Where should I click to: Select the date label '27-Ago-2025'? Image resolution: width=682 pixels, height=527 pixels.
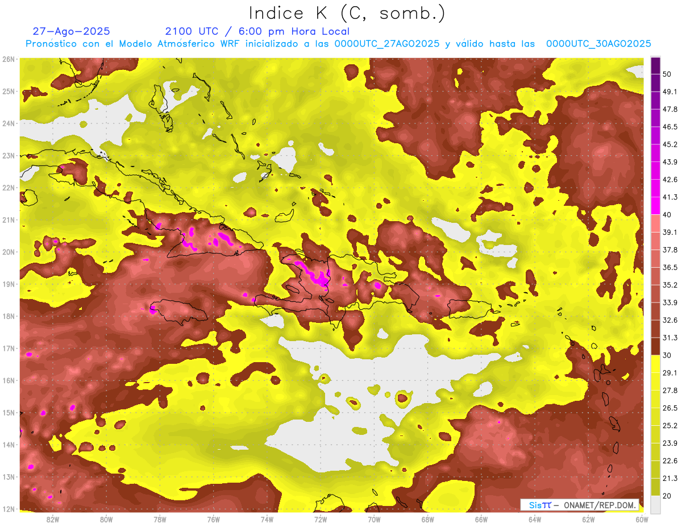pos(71,31)
